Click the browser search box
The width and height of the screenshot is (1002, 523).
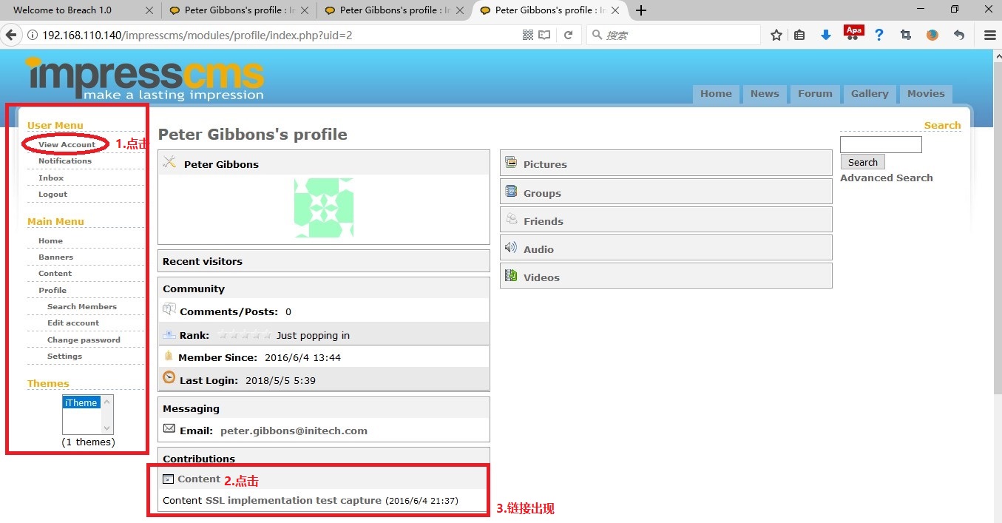pyautogui.click(x=674, y=35)
